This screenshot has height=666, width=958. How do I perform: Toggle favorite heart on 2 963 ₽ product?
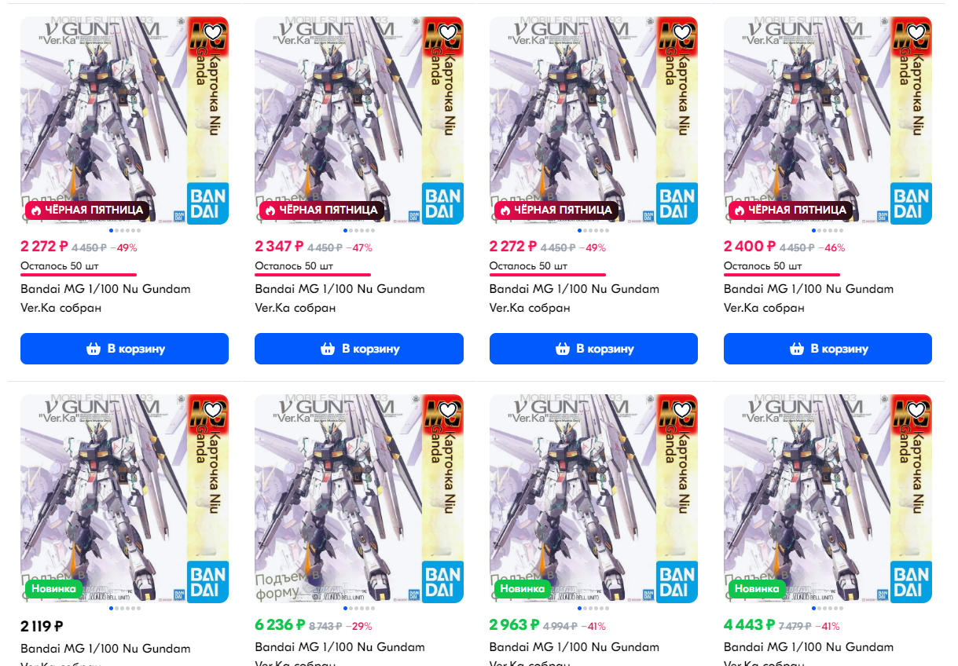683,410
